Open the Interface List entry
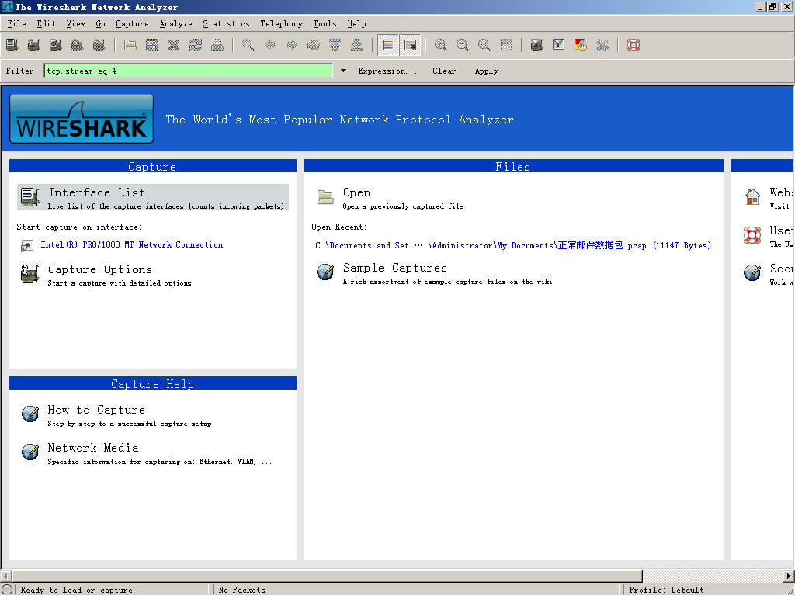795x596 pixels. tap(153, 197)
